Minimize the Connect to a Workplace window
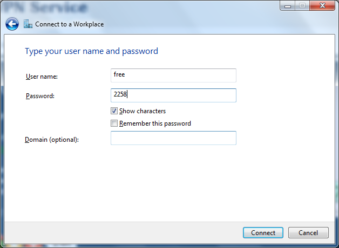 click(288, 5)
